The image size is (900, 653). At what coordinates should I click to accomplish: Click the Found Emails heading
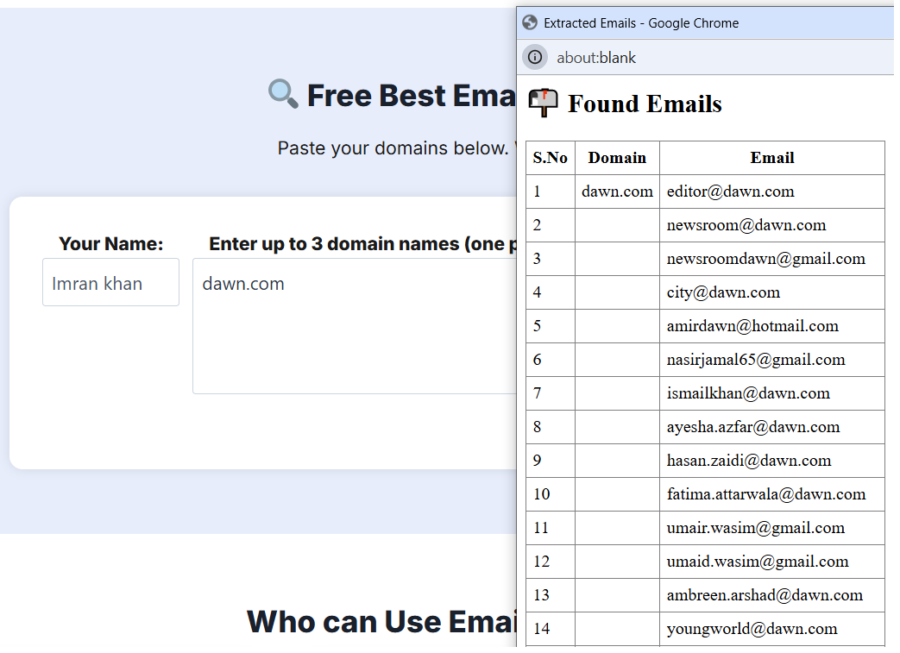click(x=645, y=104)
